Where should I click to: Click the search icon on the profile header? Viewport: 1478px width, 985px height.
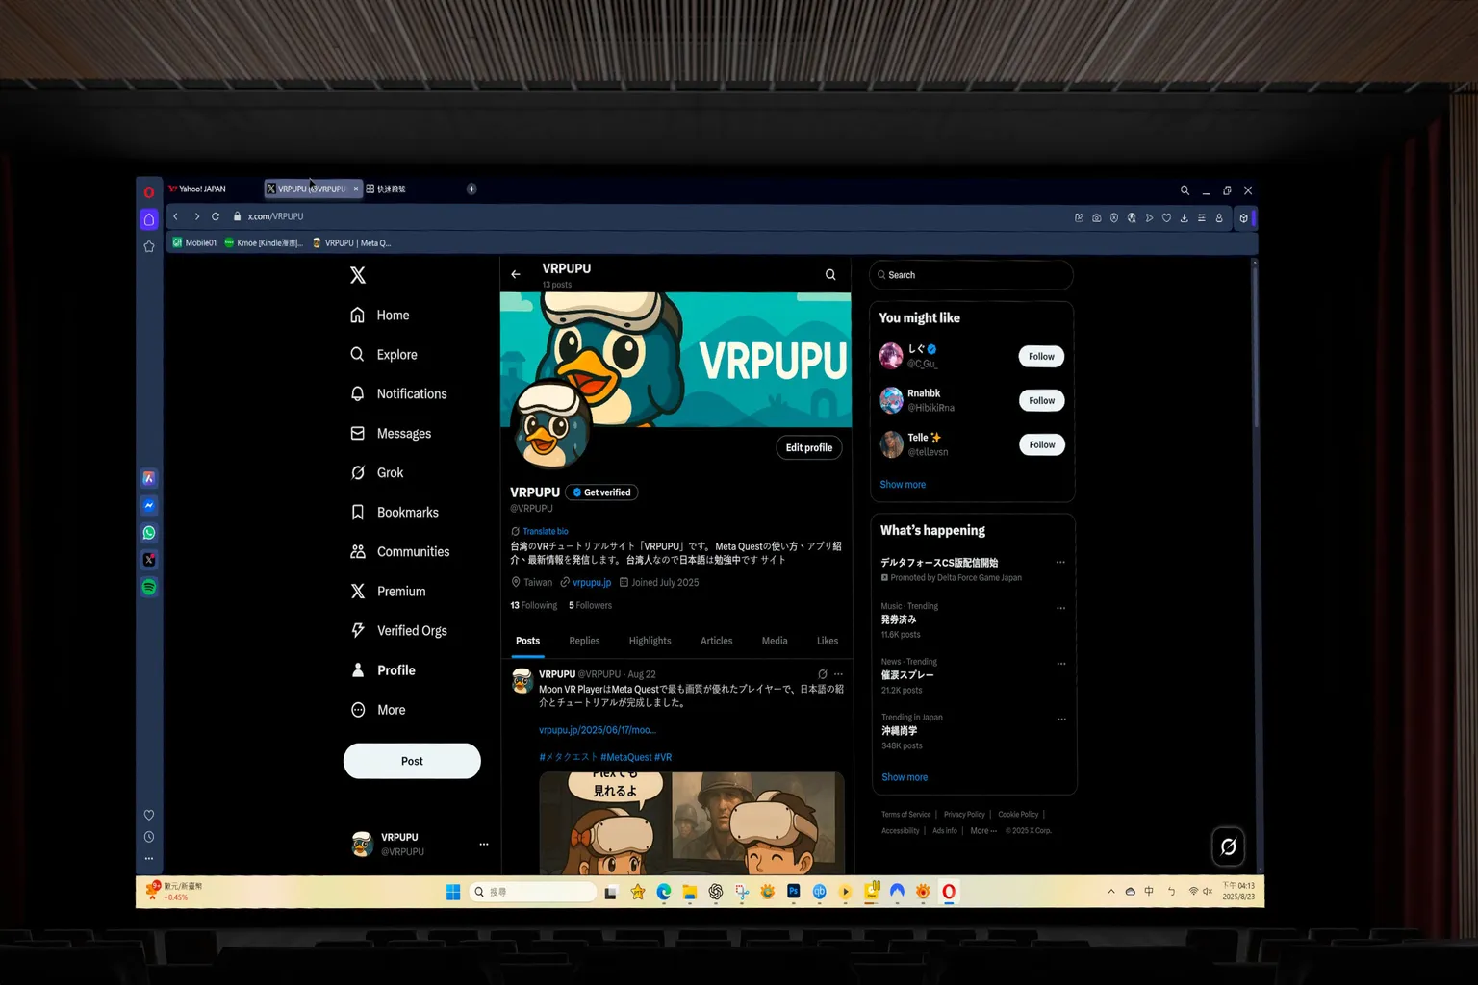point(830,275)
